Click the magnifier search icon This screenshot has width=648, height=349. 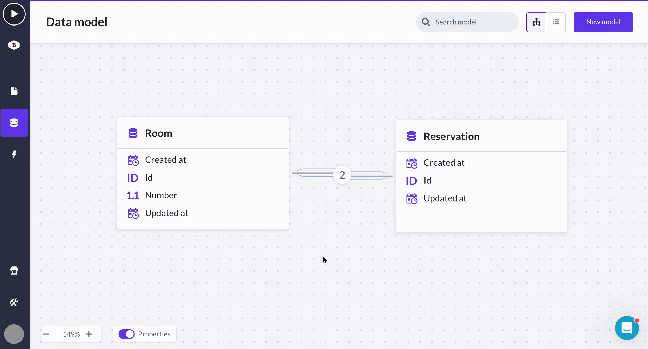click(x=426, y=22)
